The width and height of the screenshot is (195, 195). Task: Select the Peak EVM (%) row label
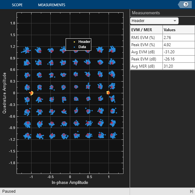(x=143, y=45)
